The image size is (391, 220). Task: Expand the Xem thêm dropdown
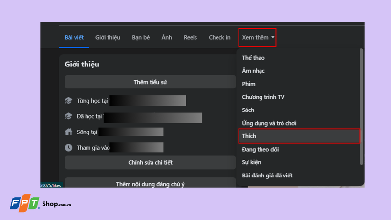258,38
